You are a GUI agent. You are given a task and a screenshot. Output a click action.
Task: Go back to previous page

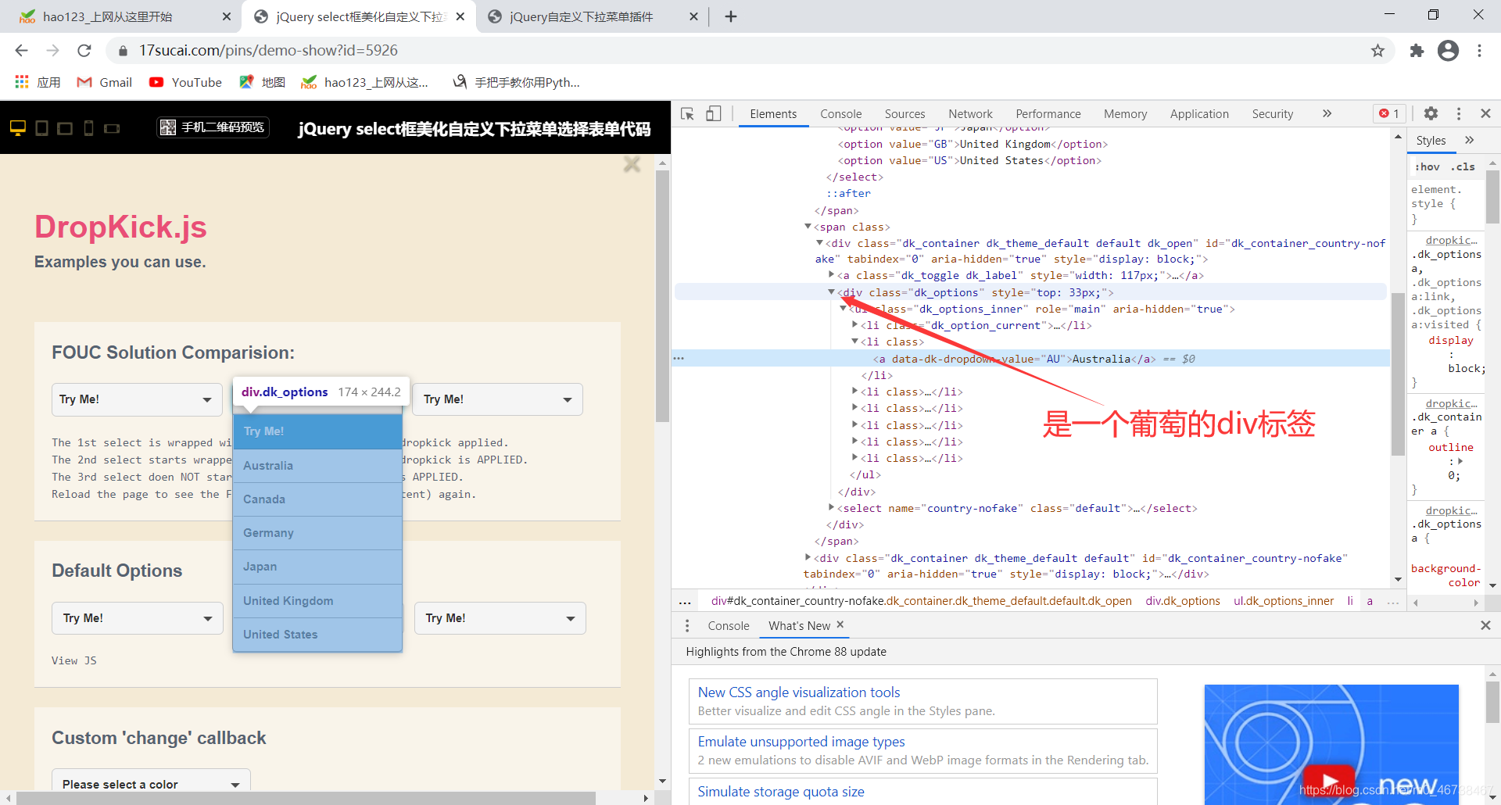pos(21,51)
